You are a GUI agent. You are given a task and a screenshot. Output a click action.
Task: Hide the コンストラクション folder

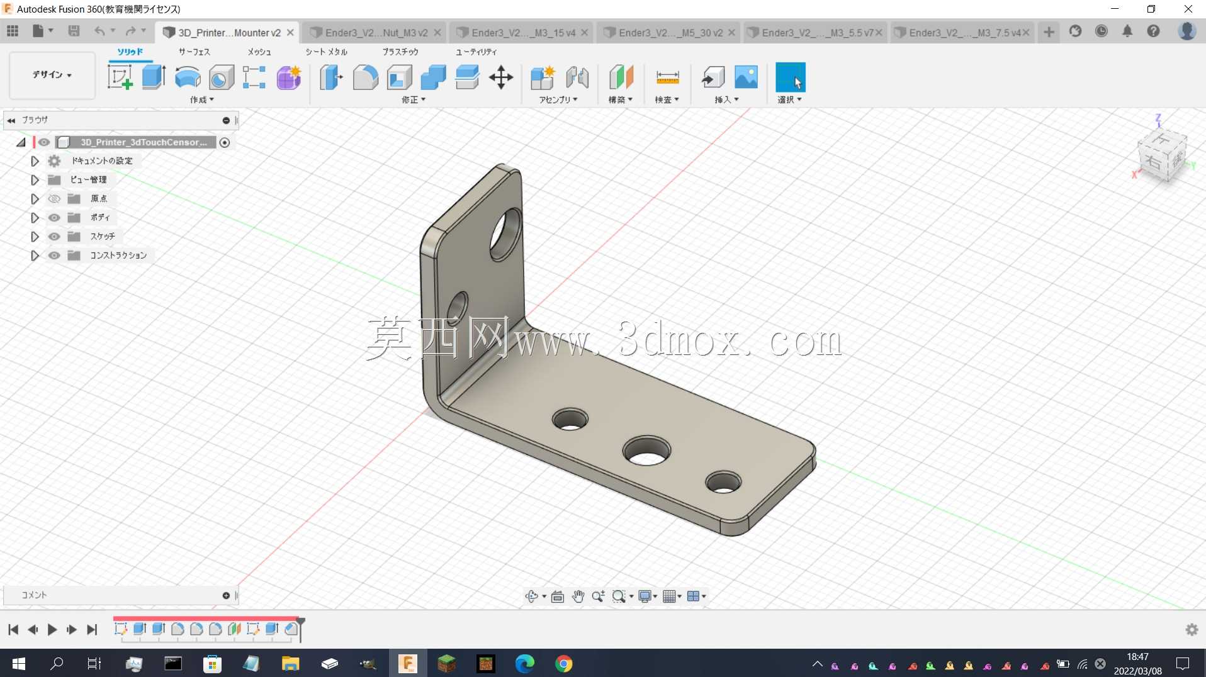(54, 255)
